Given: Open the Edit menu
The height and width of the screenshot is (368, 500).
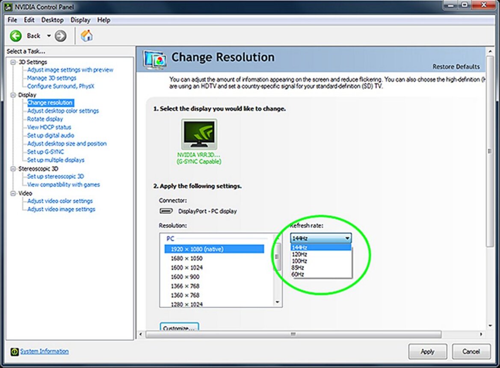Looking at the screenshot, I should pos(29,20).
